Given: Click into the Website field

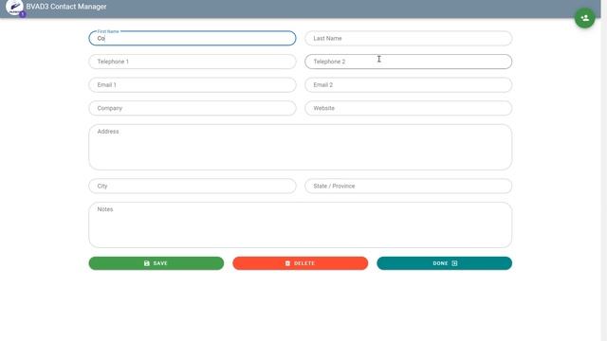Looking at the screenshot, I should click(x=409, y=108).
